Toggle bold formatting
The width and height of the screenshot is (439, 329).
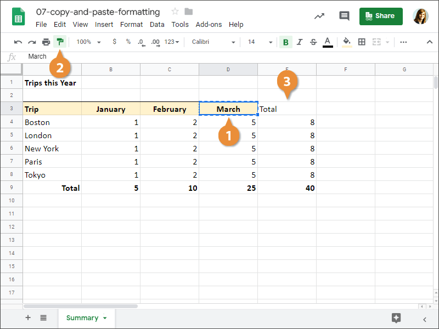click(285, 42)
